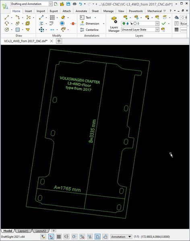
Task: Open the Help question mark menu
Action: [170, 11]
